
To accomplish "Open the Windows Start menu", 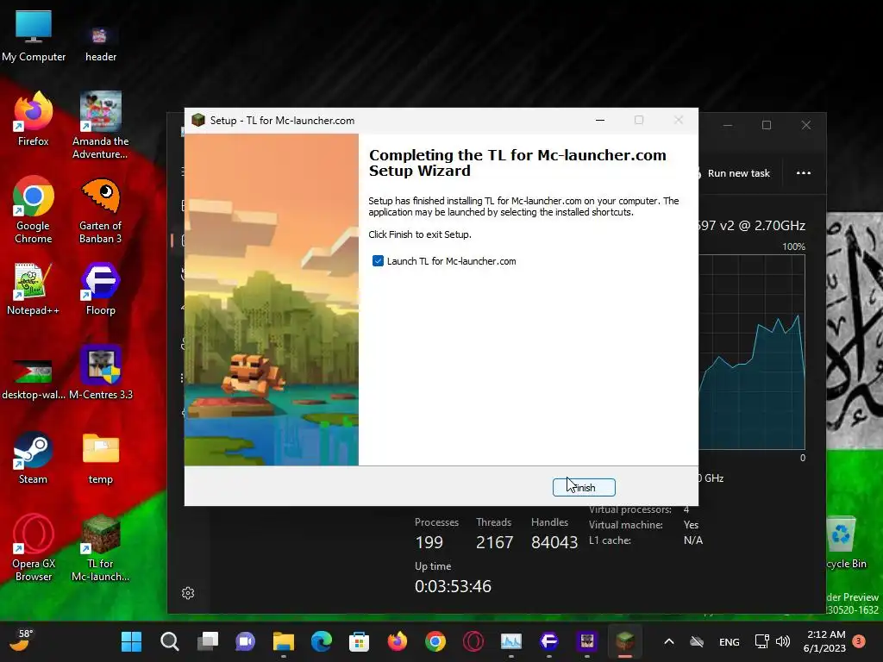I will pyautogui.click(x=132, y=641).
